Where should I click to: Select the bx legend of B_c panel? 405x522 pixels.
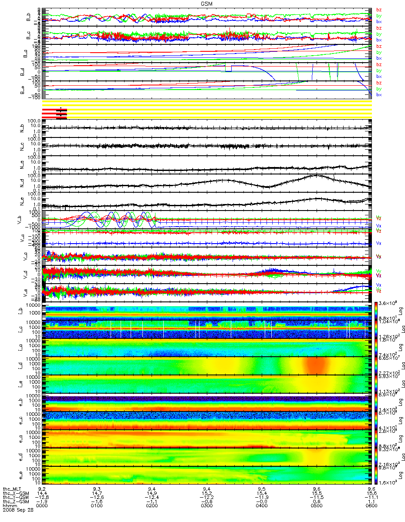click(378, 40)
